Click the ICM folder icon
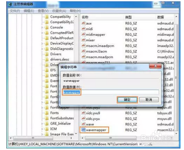 point(47,129)
